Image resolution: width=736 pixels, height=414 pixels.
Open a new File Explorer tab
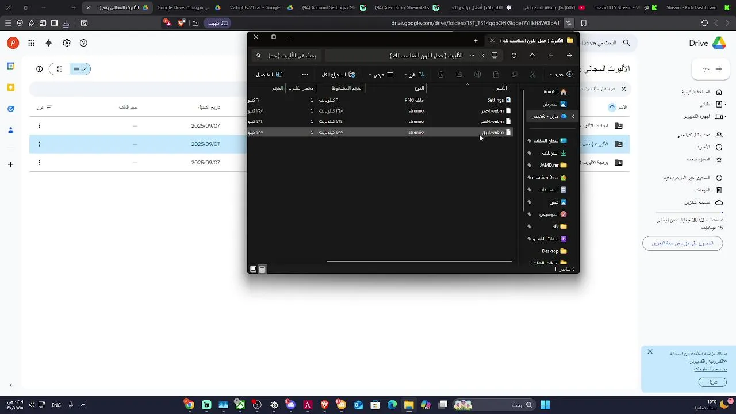476,40
